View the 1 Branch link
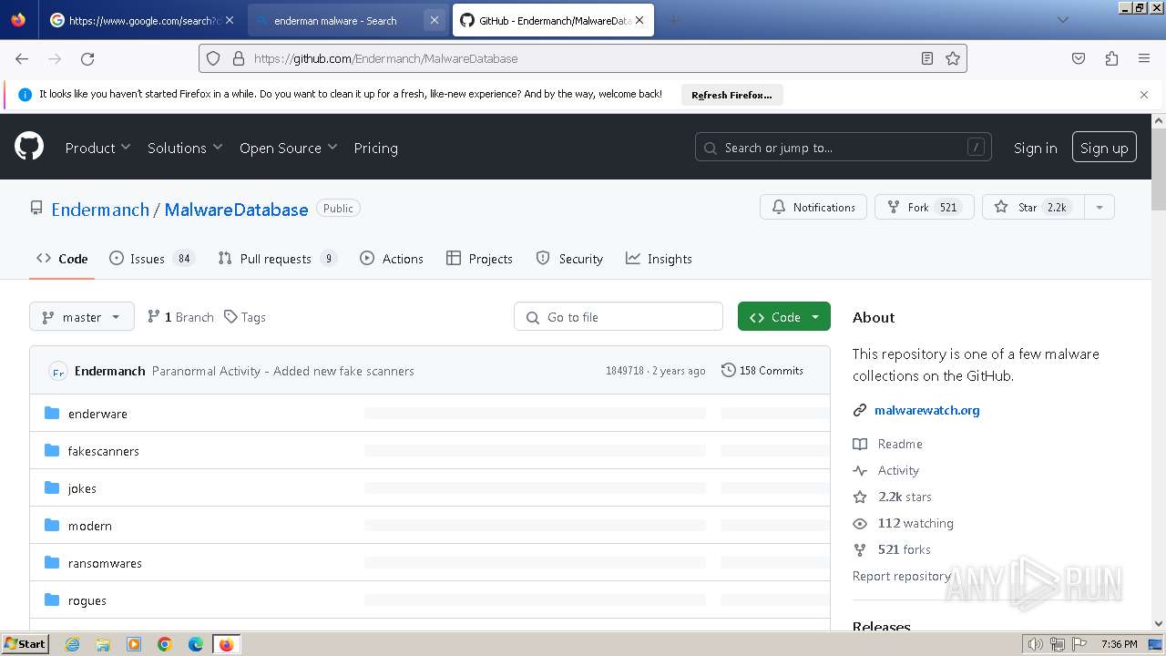1166x656 pixels. point(180,317)
